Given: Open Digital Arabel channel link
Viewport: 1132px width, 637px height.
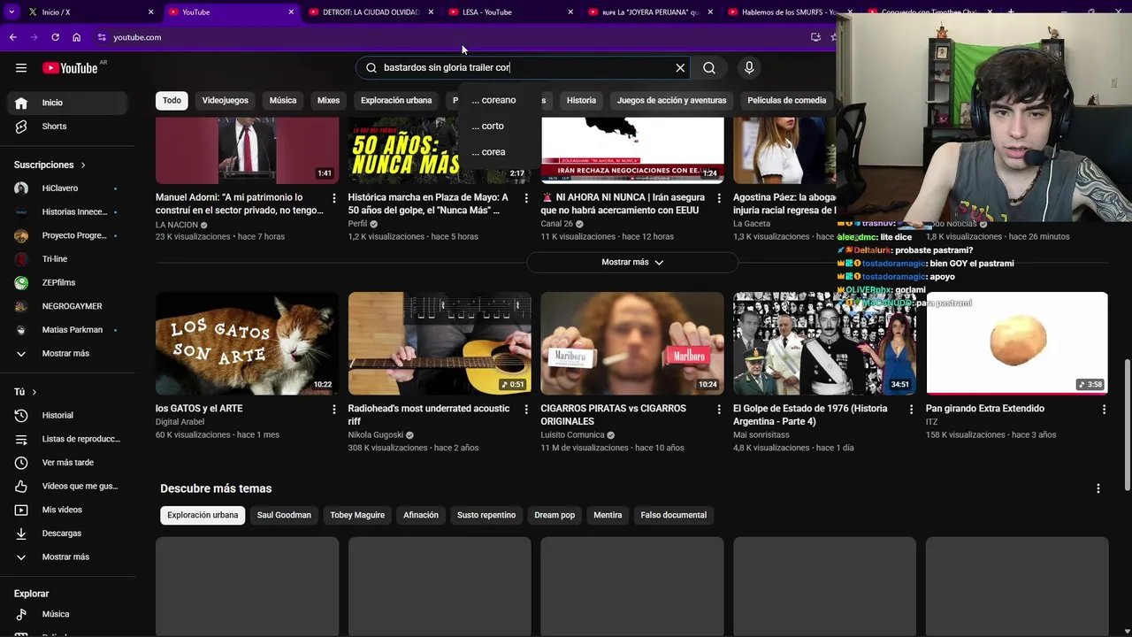Looking at the screenshot, I should click(x=180, y=422).
